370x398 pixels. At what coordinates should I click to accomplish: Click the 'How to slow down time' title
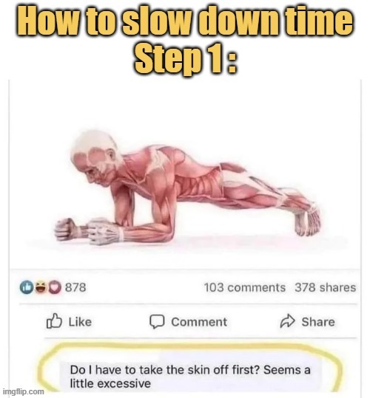pyautogui.click(x=185, y=21)
